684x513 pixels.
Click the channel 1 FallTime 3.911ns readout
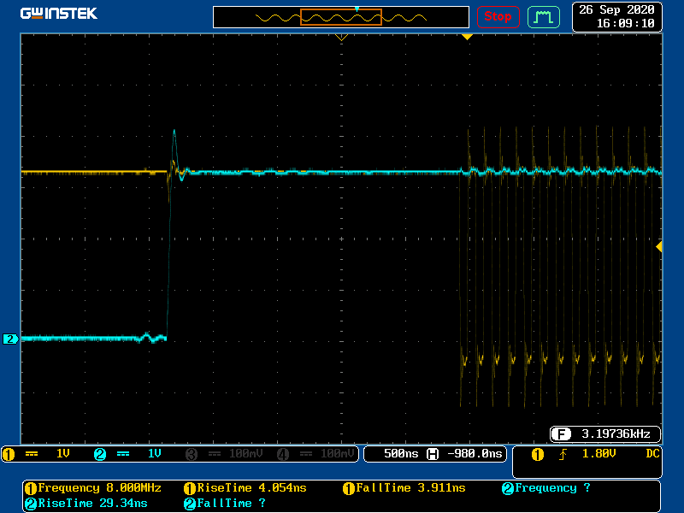(x=404, y=488)
